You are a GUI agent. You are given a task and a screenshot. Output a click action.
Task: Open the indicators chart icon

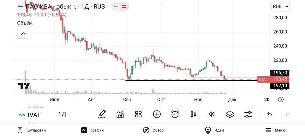click(120, 114)
